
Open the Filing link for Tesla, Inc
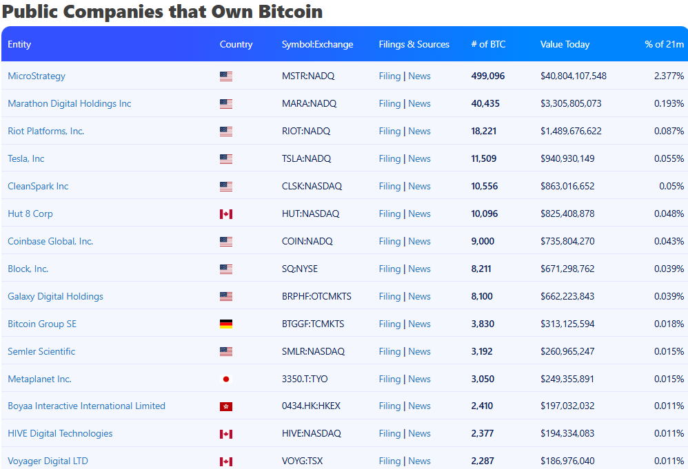[x=389, y=158]
